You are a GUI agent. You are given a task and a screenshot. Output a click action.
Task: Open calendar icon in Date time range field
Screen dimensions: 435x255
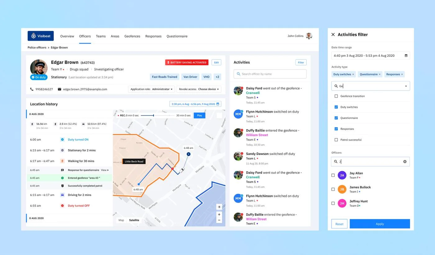[406, 56]
